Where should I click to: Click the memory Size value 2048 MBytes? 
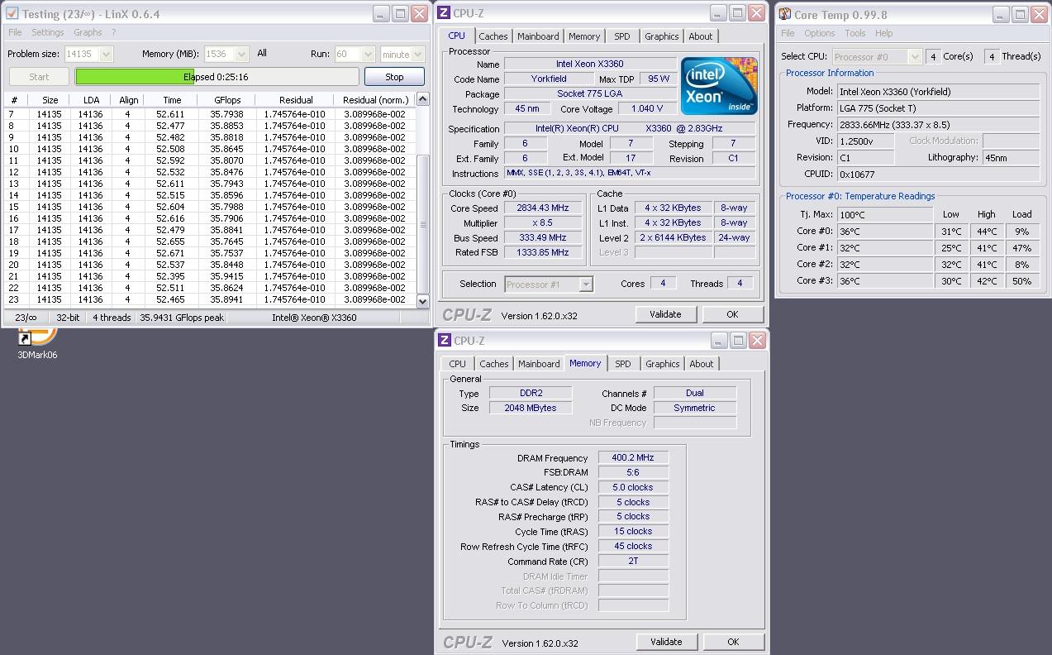coord(530,408)
